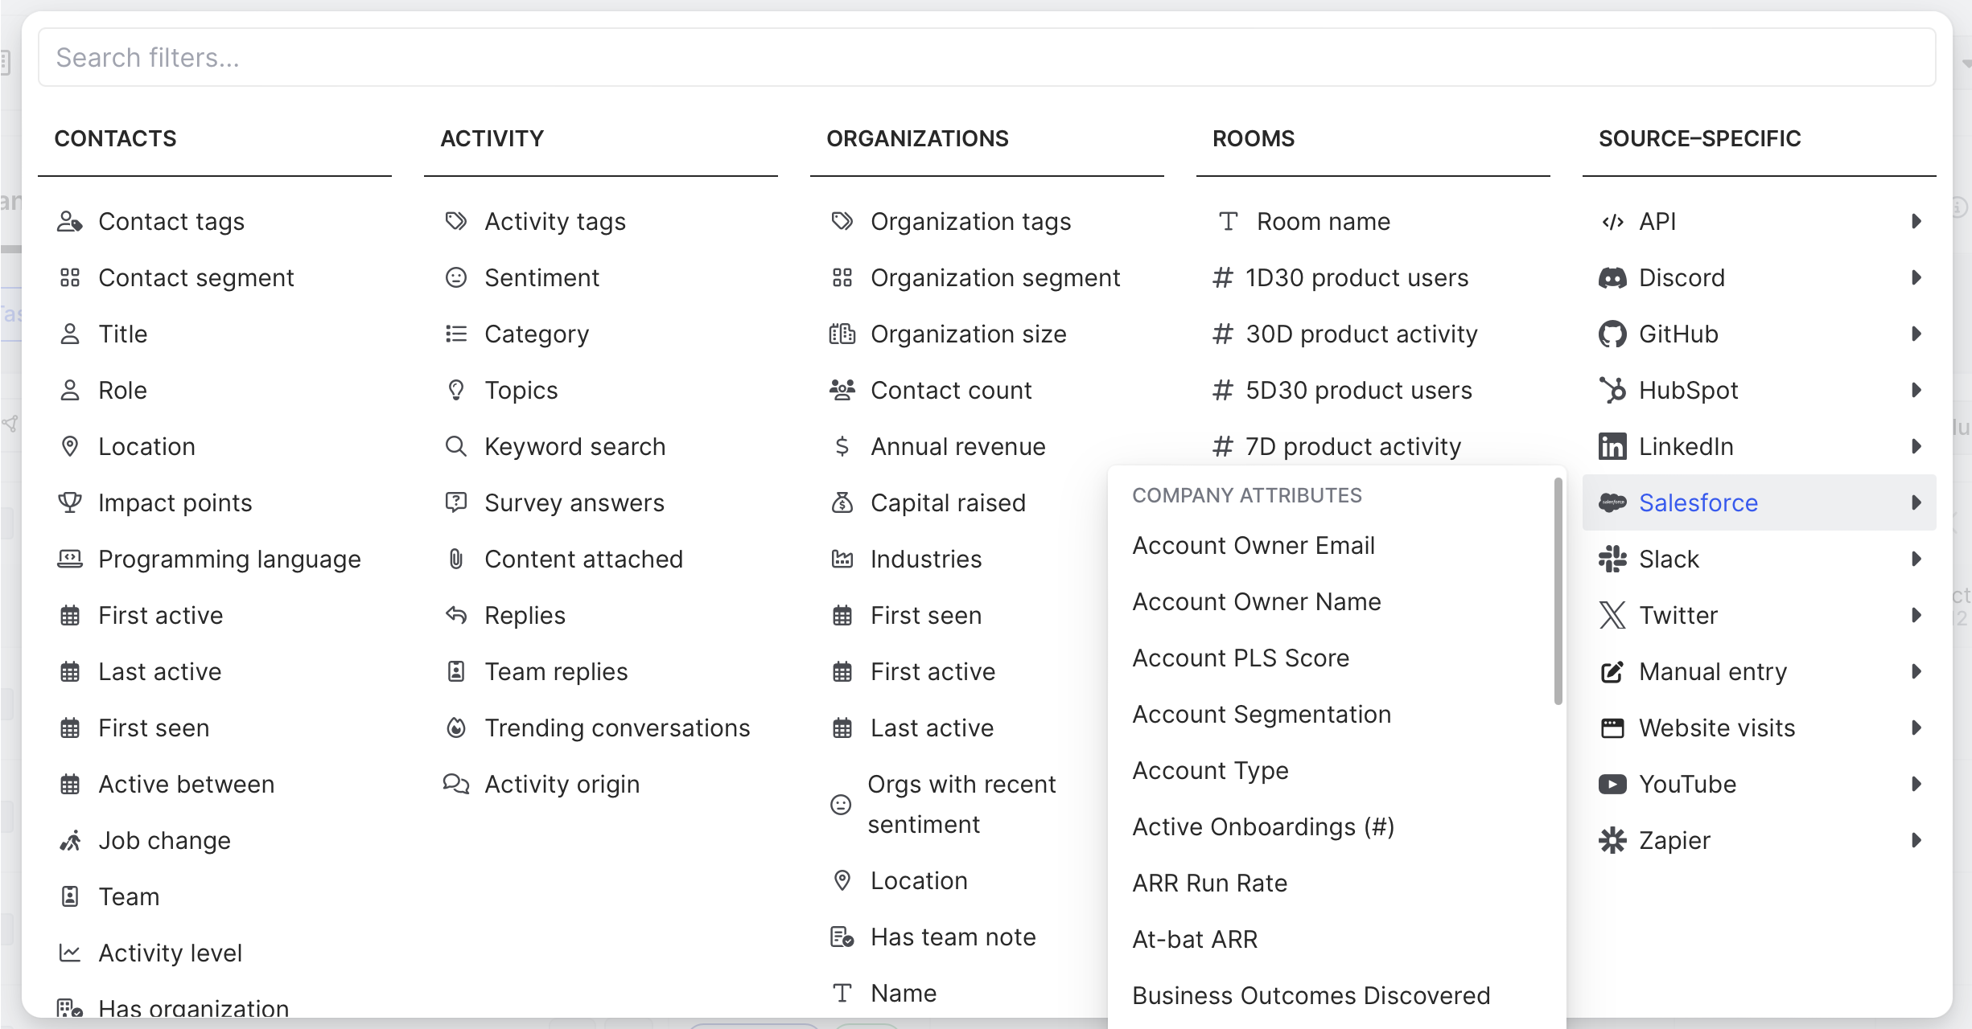Click the Trending conversations flame icon
Screen dimensions: 1972x1029
point(456,728)
